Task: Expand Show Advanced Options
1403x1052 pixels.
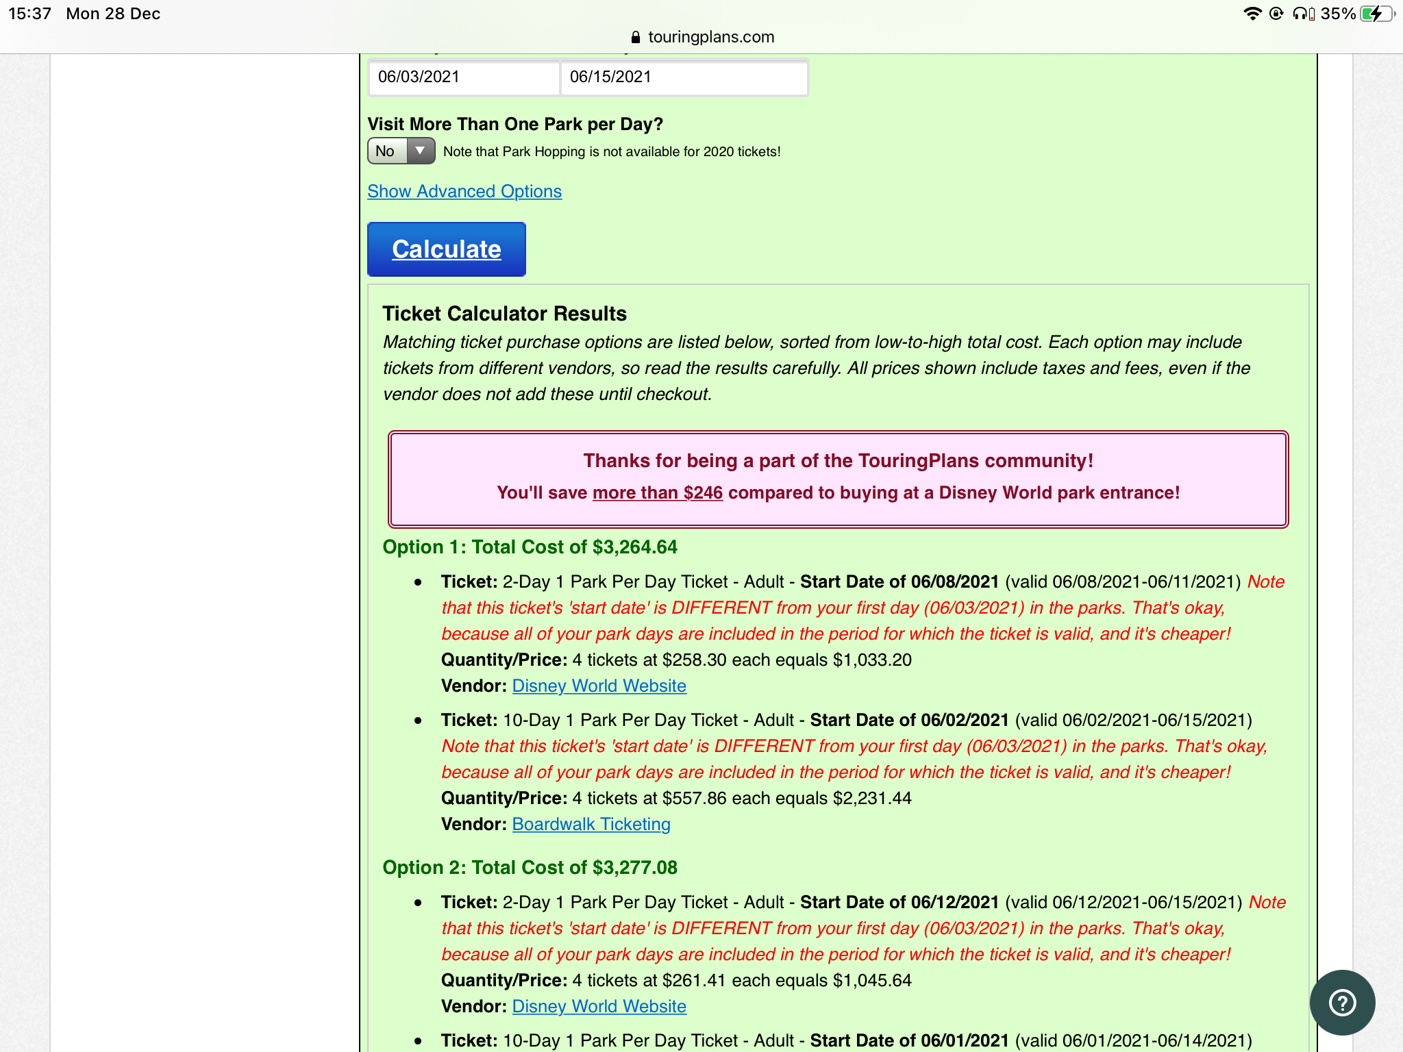Action: click(464, 191)
